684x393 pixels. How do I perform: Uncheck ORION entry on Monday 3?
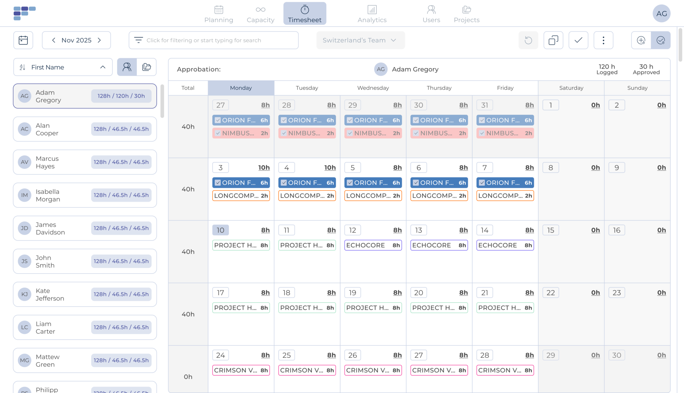tap(218, 183)
